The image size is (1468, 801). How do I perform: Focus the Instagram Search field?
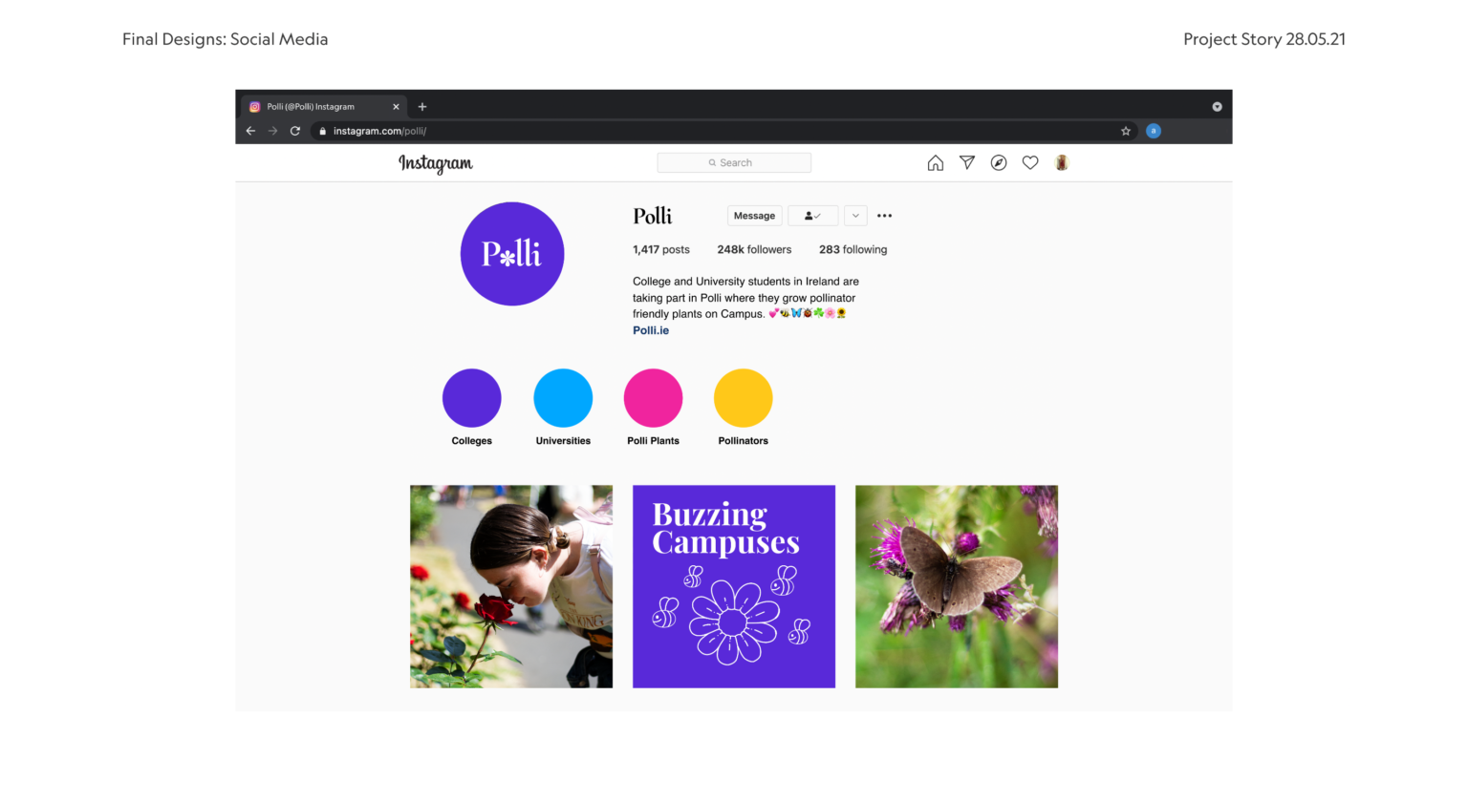click(734, 163)
